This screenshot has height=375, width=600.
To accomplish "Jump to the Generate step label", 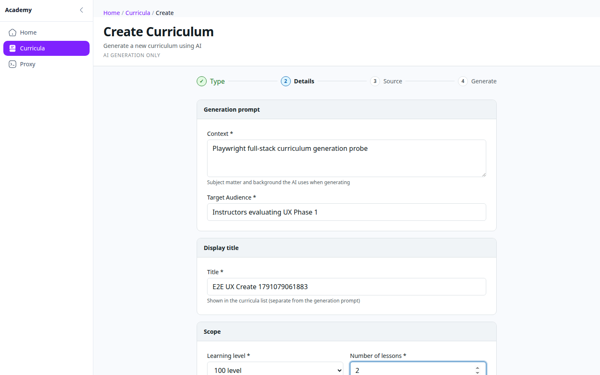I will pos(484,81).
